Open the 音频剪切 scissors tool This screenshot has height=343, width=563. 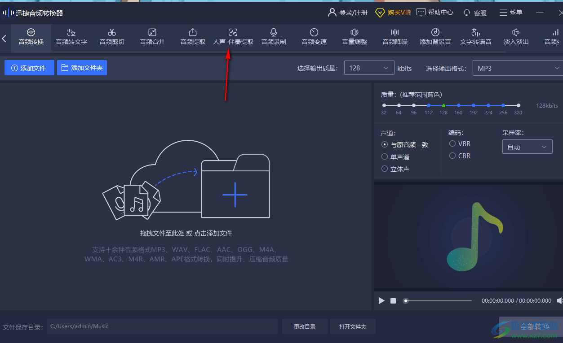[x=112, y=37]
